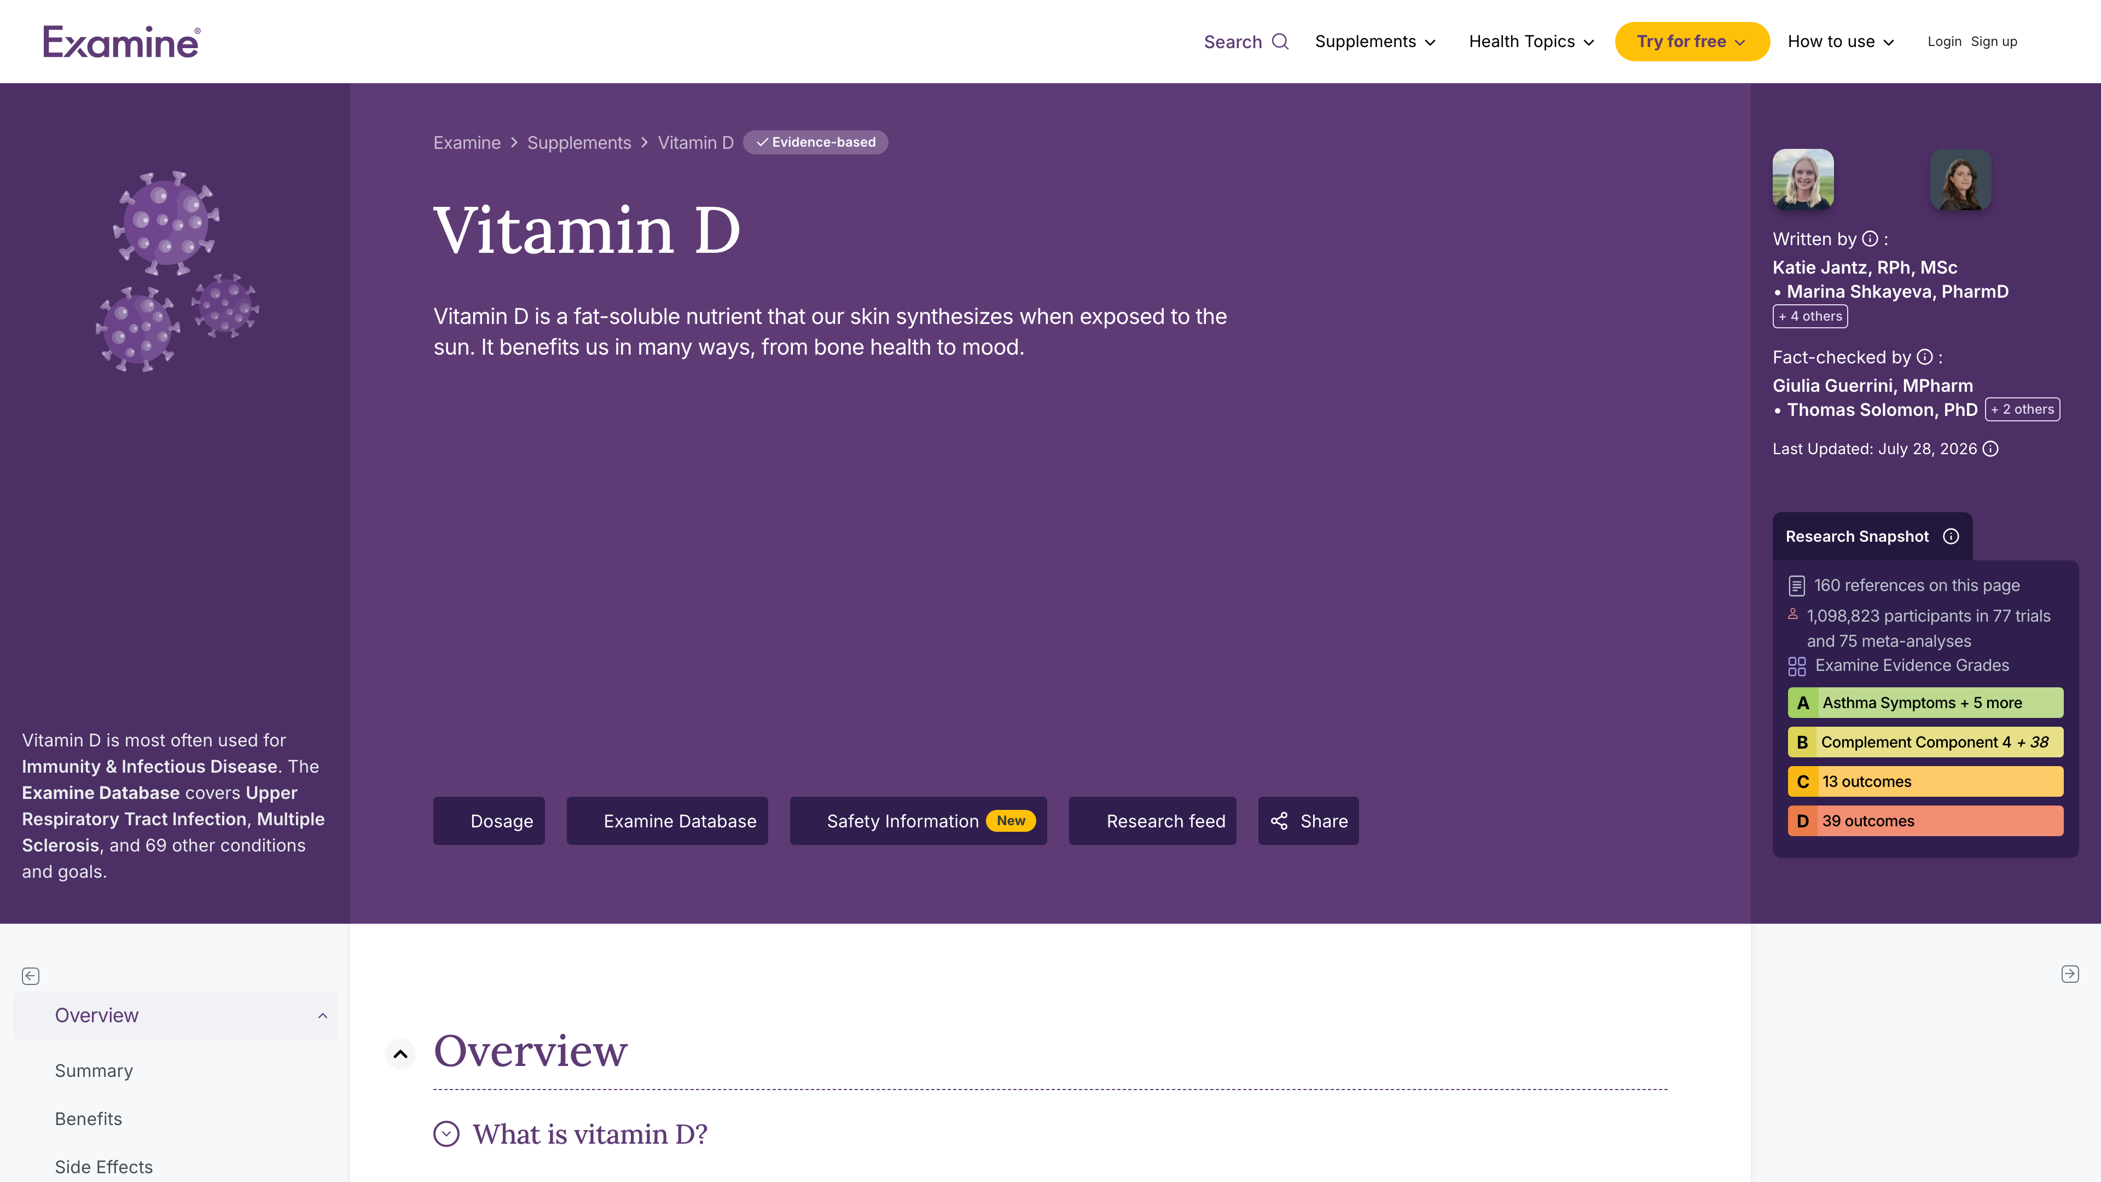
Task: Click the 'Examine Evidence Grades' label
Action: pos(1912,665)
